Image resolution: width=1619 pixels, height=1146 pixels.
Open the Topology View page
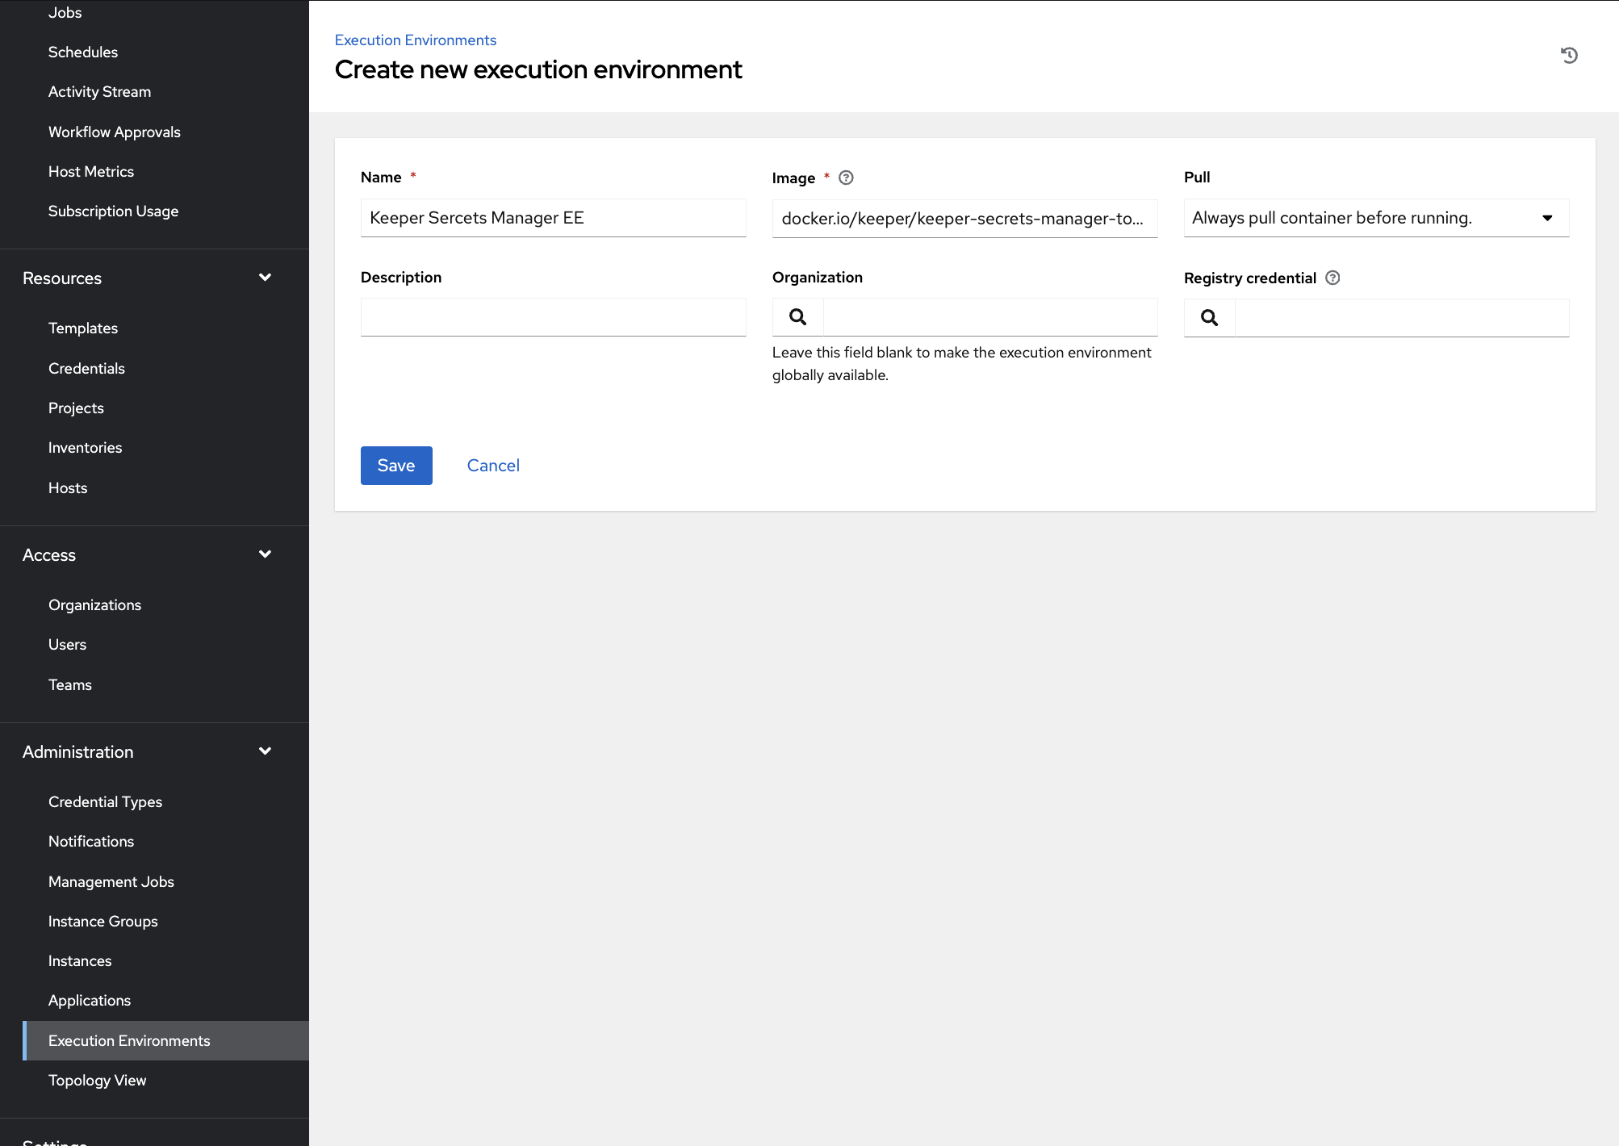tap(97, 1080)
